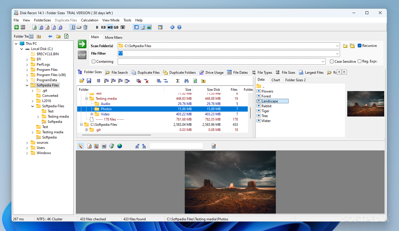Click the blue diamond icon in main toolbar

pos(172,27)
